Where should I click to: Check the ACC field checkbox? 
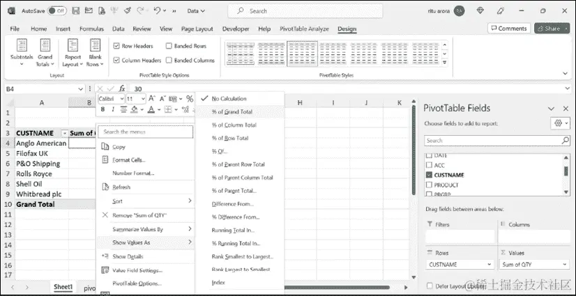pyautogui.click(x=429, y=165)
